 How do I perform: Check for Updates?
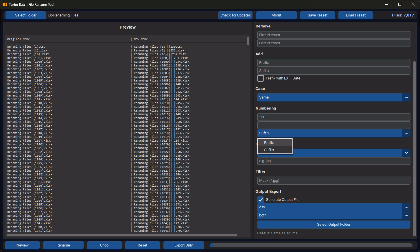pyautogui.click(x=235, y=15)
